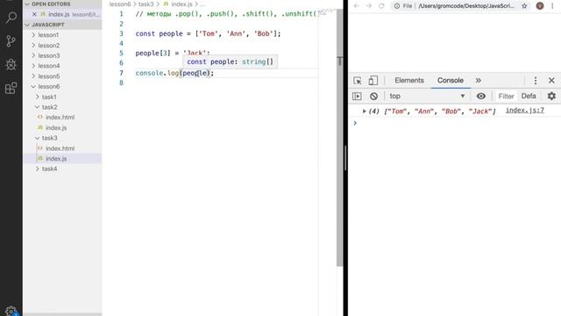Click 'people' in console.log line

pyautogui.click(x=195, y=73)
